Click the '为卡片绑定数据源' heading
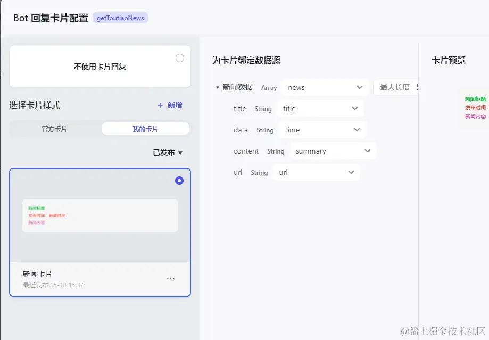The image size is (489, 340). coord(246,60)
